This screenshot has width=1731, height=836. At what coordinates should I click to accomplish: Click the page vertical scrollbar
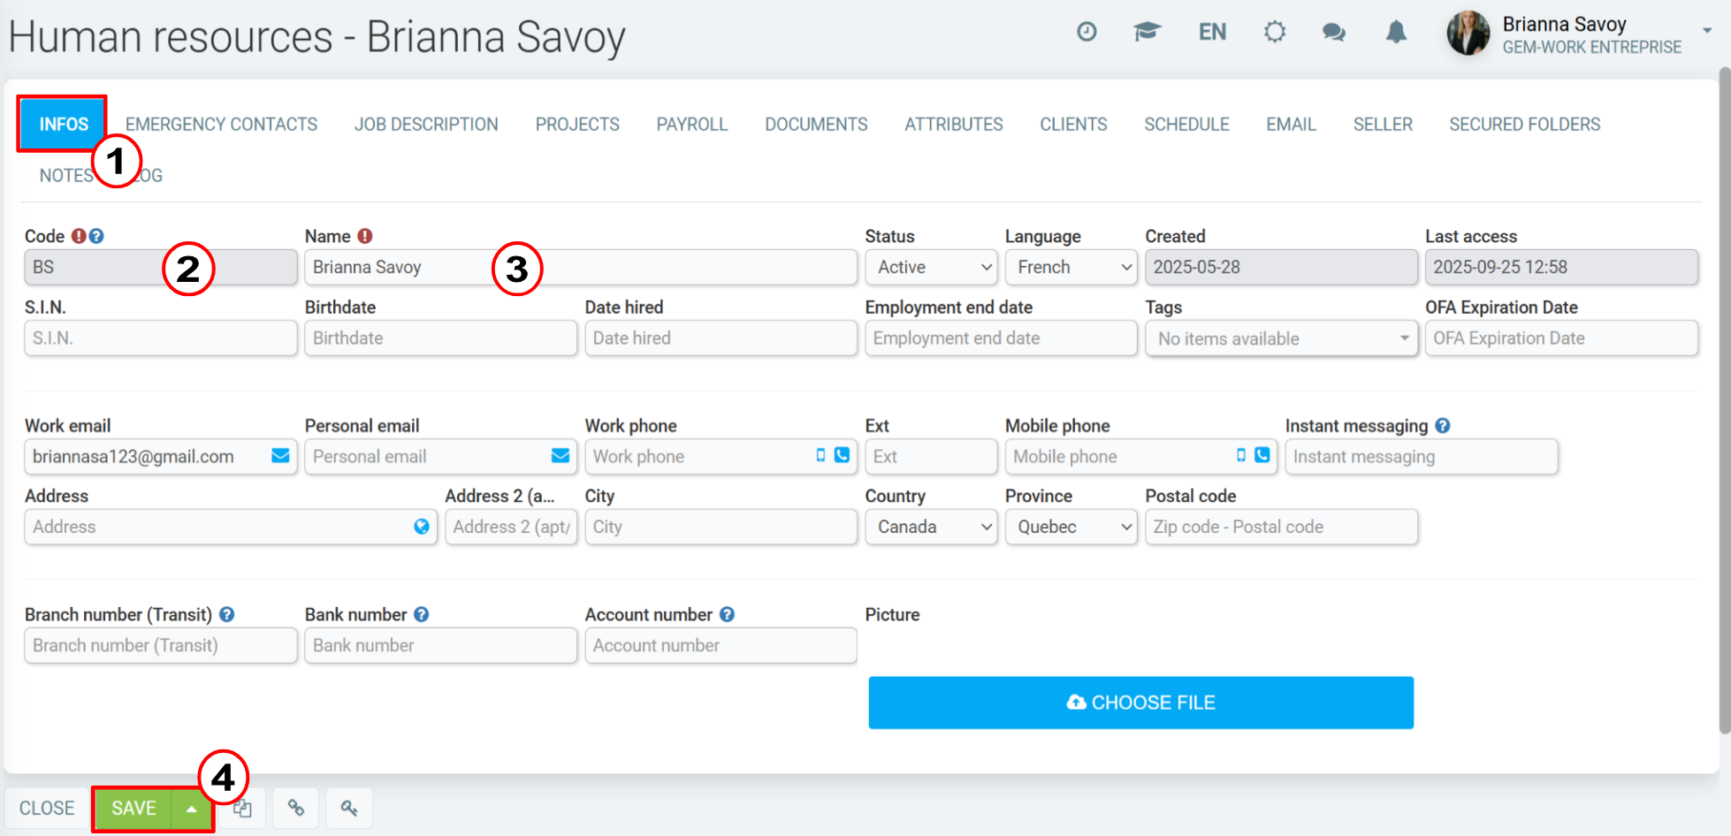click(1724, 402)
